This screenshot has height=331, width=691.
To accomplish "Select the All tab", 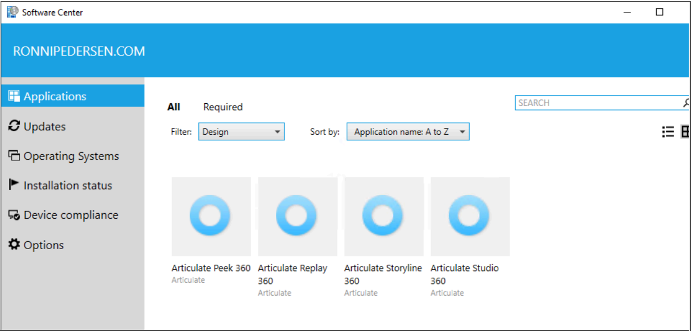I will click(x=174, y=107).
